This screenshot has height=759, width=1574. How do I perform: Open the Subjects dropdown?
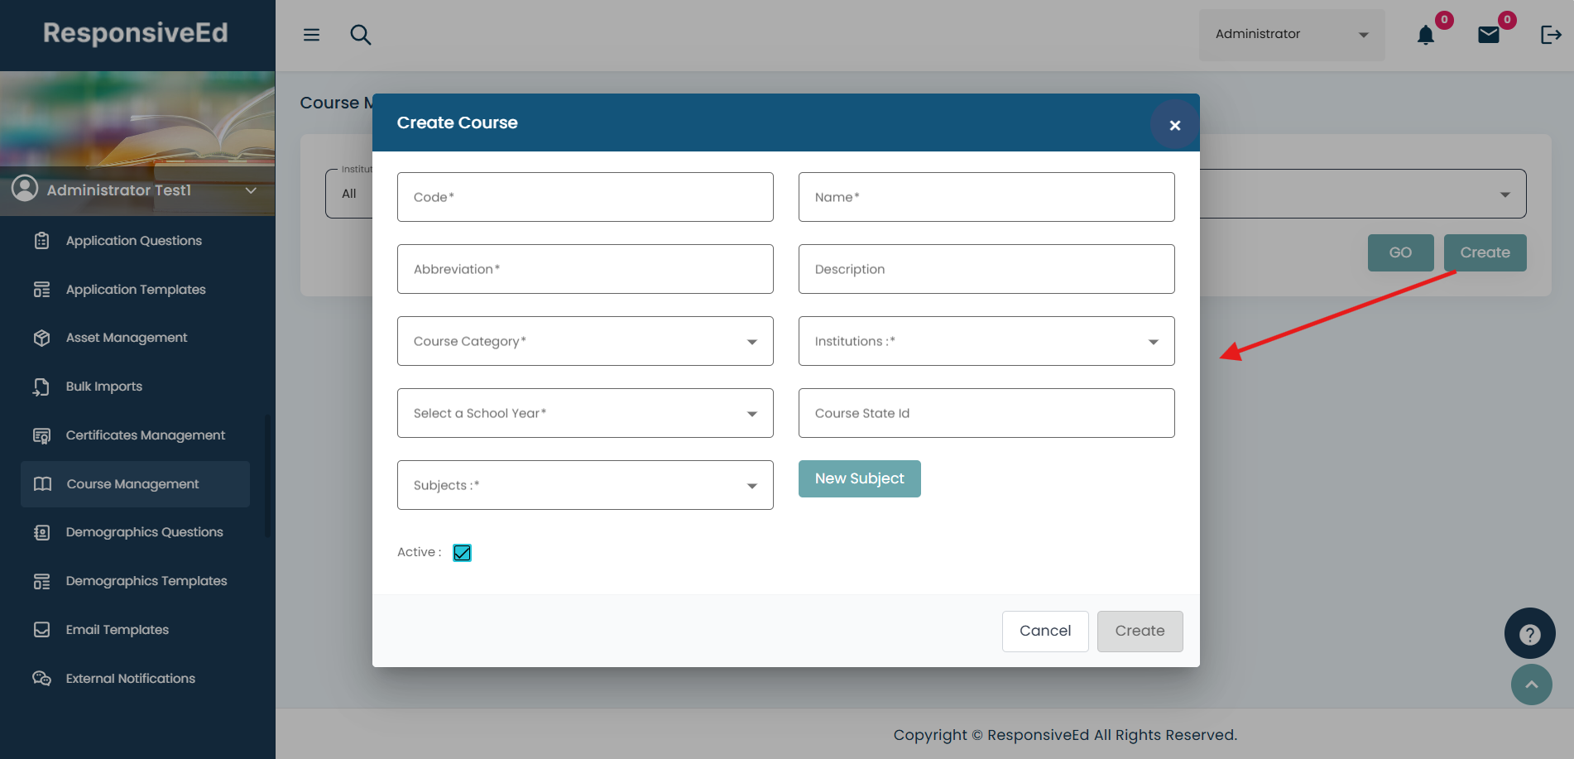585,485
